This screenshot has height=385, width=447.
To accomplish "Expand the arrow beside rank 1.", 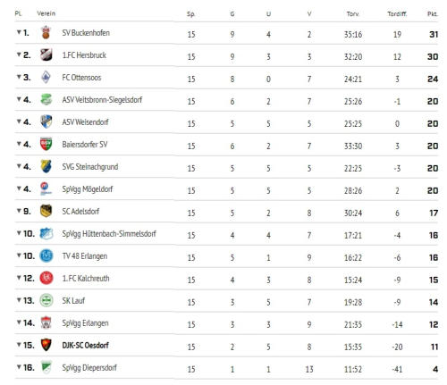I will tap(19, 32).
